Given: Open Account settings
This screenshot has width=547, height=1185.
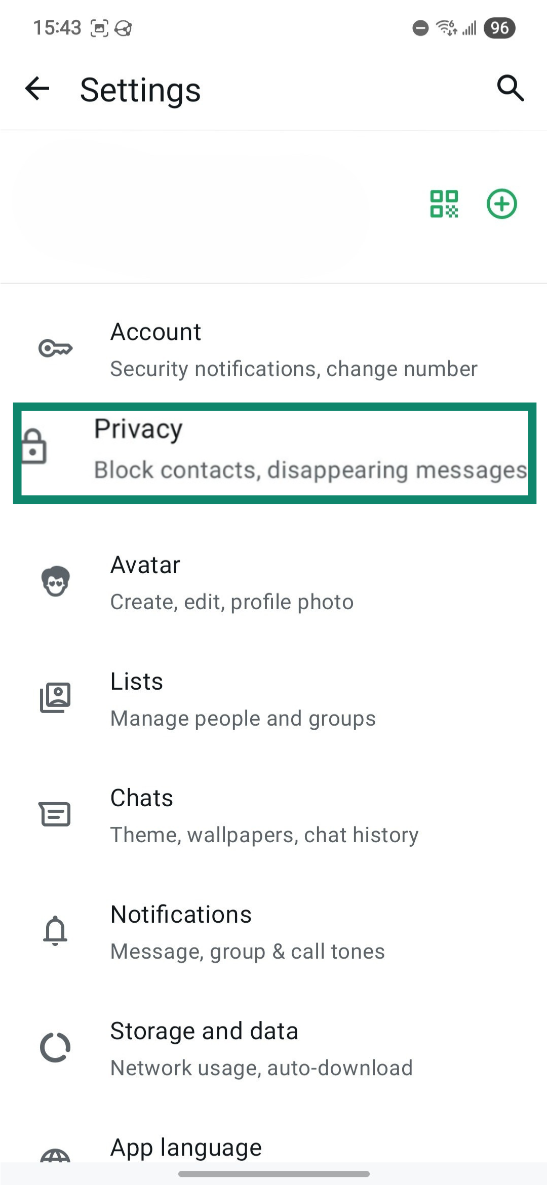Looking at the screenshot, I should pyautogui.click(x=273, y=348).
